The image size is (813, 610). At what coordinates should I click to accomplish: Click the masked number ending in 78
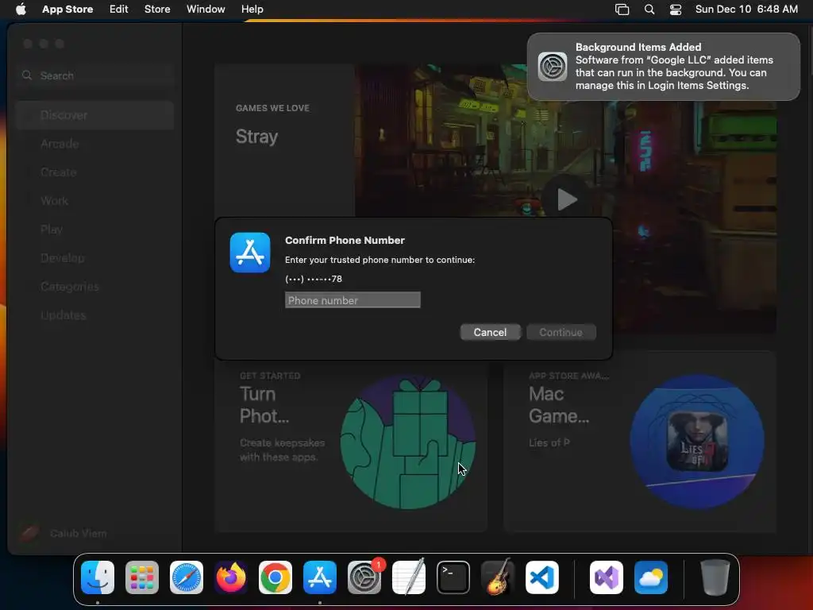pyautogui.click(x=313, y=279)
